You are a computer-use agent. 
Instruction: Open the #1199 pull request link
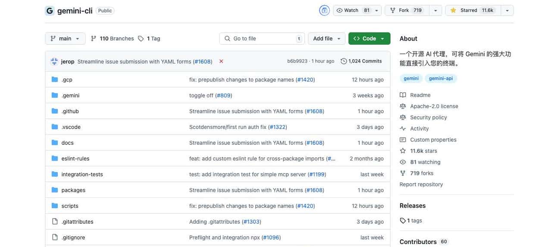point(317,175)
